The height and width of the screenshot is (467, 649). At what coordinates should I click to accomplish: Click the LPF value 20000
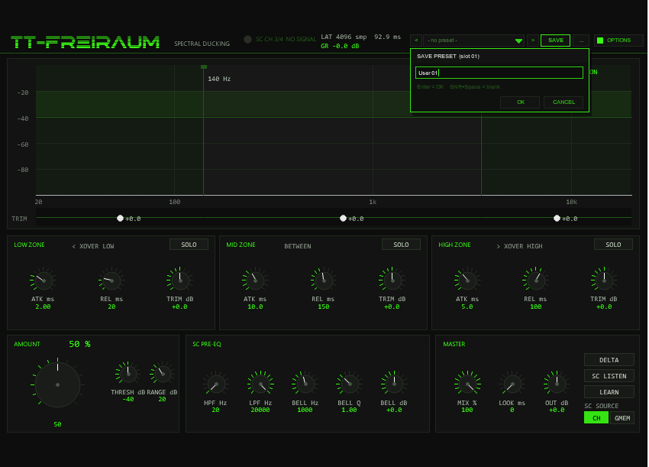pos(260,410)
